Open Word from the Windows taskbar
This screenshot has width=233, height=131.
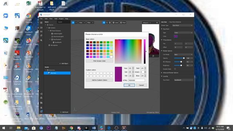coord(94,128)
